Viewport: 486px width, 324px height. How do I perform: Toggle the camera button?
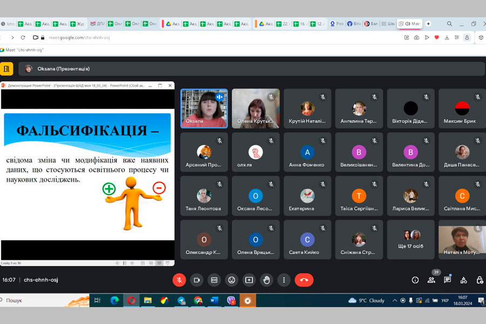197,280
